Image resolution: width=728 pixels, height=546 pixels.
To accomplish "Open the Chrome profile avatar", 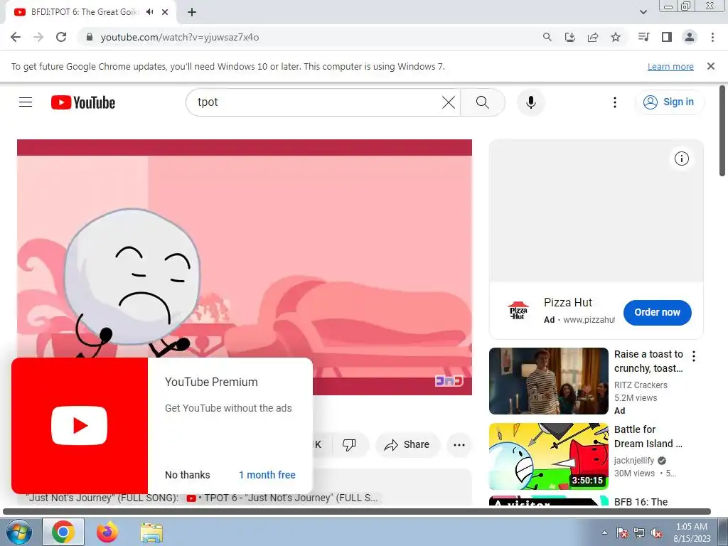I will click(690, 37).
